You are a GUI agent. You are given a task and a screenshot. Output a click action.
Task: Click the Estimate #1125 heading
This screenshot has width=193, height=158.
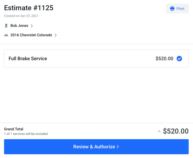coord(29,8)
